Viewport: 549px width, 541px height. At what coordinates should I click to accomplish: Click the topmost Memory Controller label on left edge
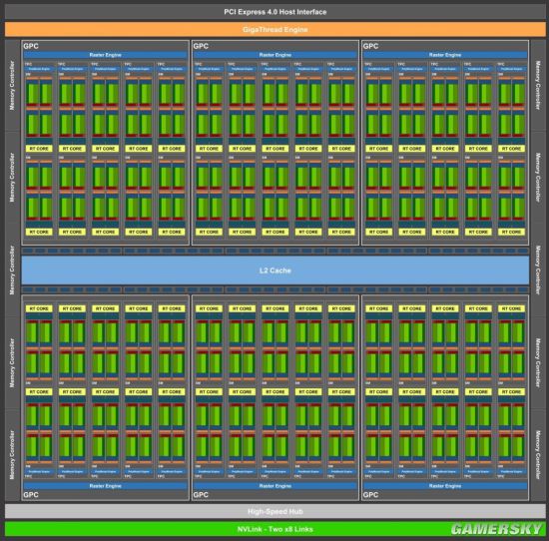12,86
